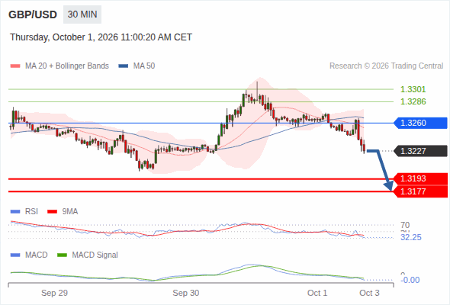The image size is (450, 305).
Task: Click the RSI 70 level label
Action: coord(405,225)
